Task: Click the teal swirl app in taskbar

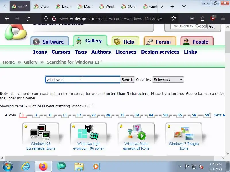Action: tap(61, 166)
